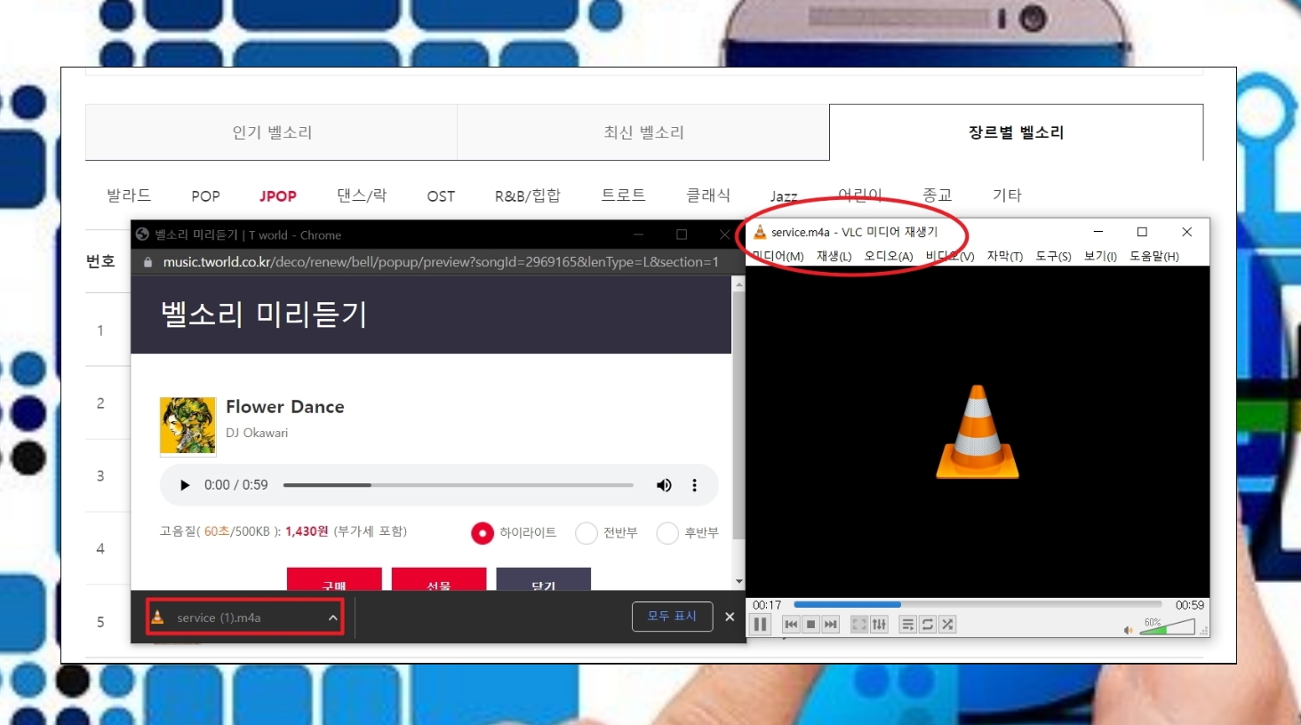Select 종교 genre
The width and height of the screenshot is (1301, 725).
point(937,195)
